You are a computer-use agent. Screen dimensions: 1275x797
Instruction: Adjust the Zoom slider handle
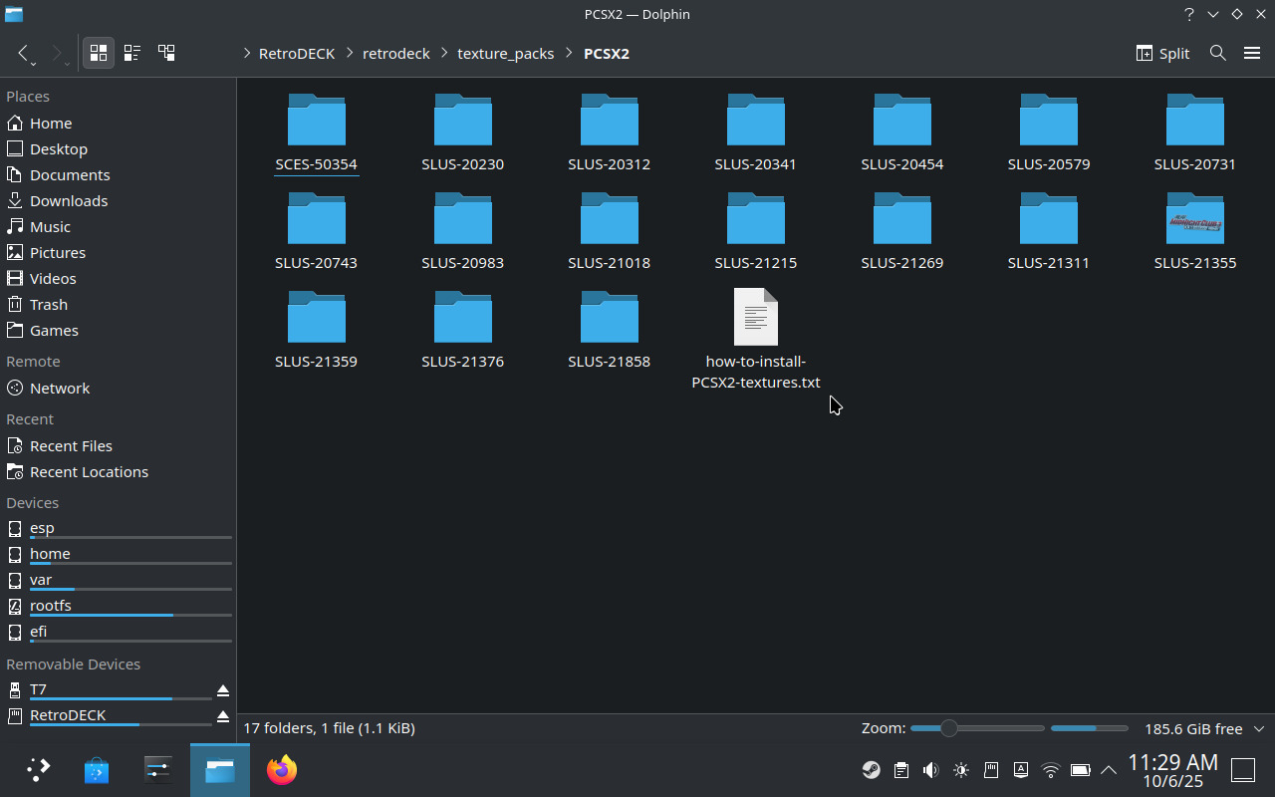point(948,728)
